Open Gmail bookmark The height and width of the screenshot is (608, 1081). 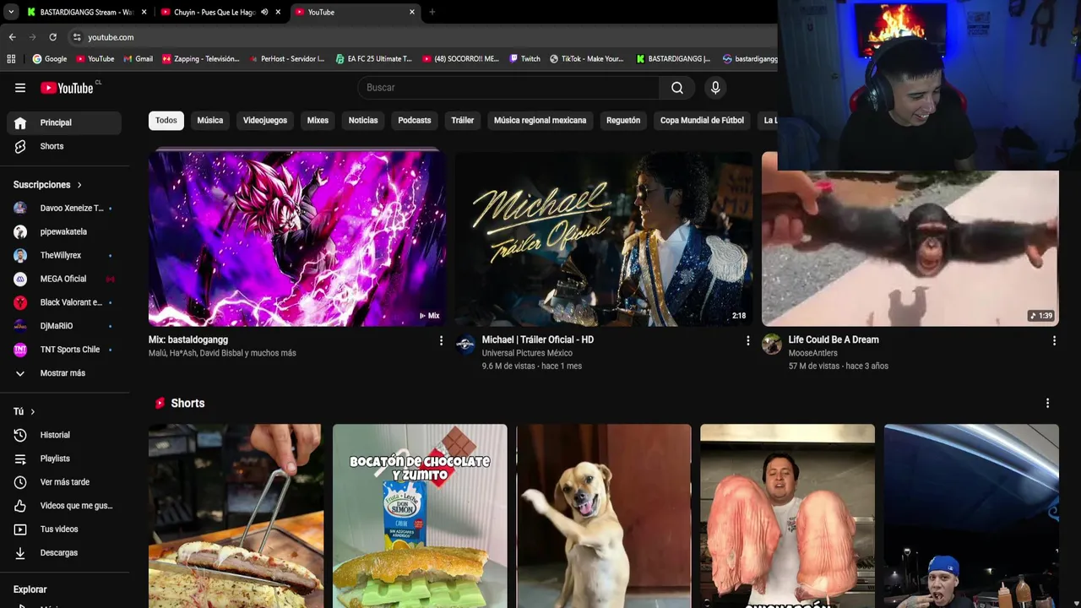138,59
